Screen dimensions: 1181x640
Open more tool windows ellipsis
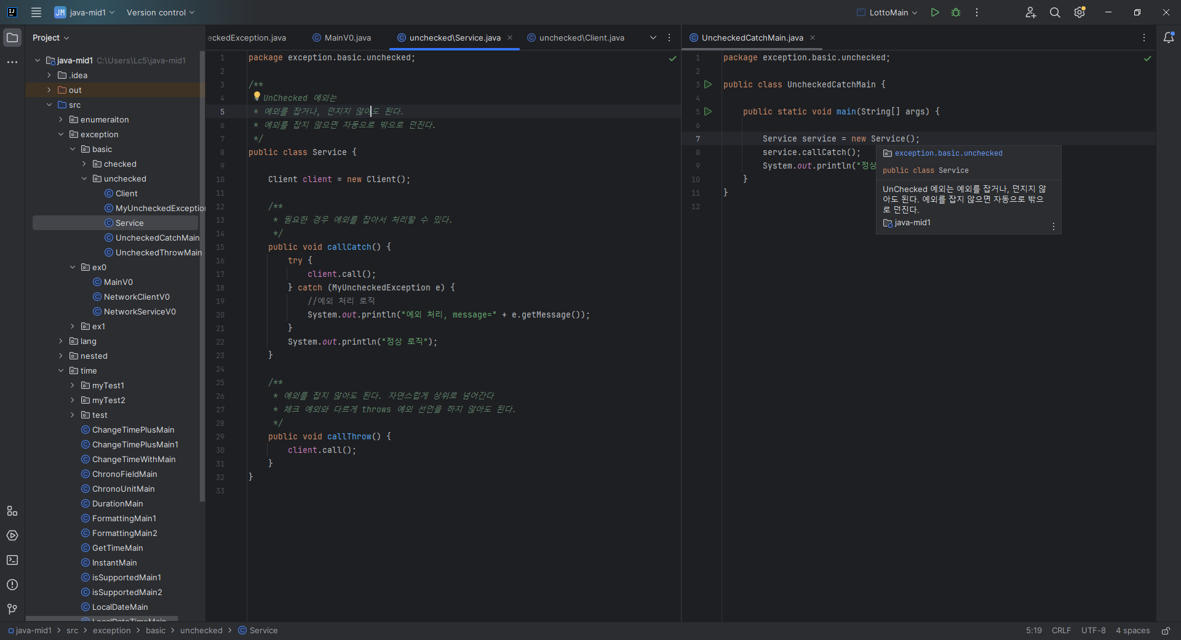point(12,62)
